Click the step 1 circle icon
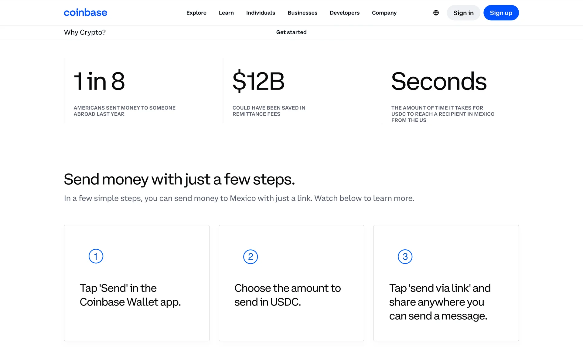 click(96, 256)
